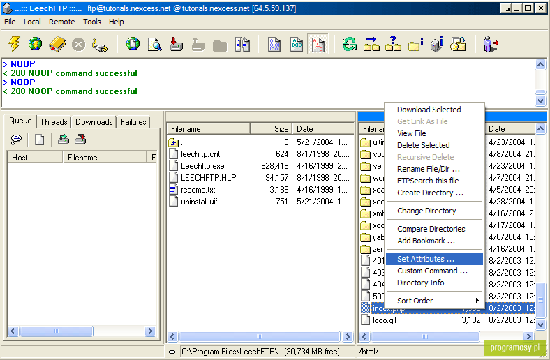Choose View File in context menu
Image resolution: width=550 pixels, height=360 pixels.
[434, 133]
